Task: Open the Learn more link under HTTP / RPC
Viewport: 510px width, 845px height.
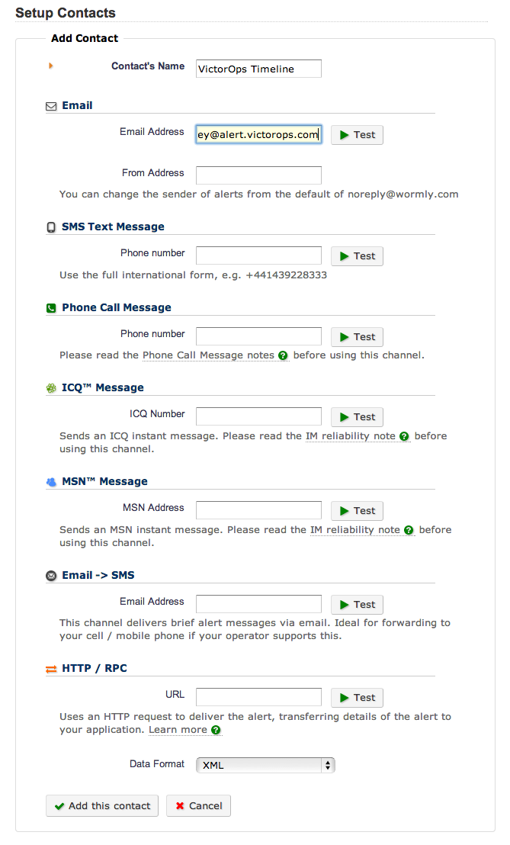Action: pos(178,730)
